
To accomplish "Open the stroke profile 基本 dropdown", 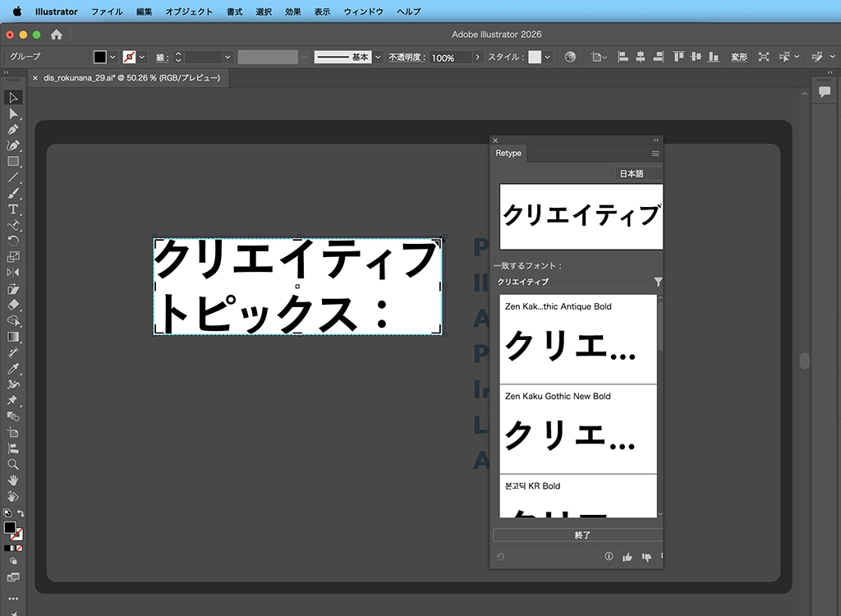I will coord(378,57).
